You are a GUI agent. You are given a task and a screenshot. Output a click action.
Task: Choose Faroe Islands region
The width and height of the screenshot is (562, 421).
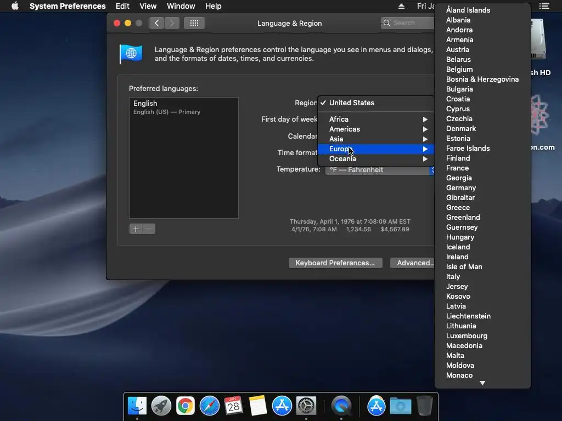point(482,148)
